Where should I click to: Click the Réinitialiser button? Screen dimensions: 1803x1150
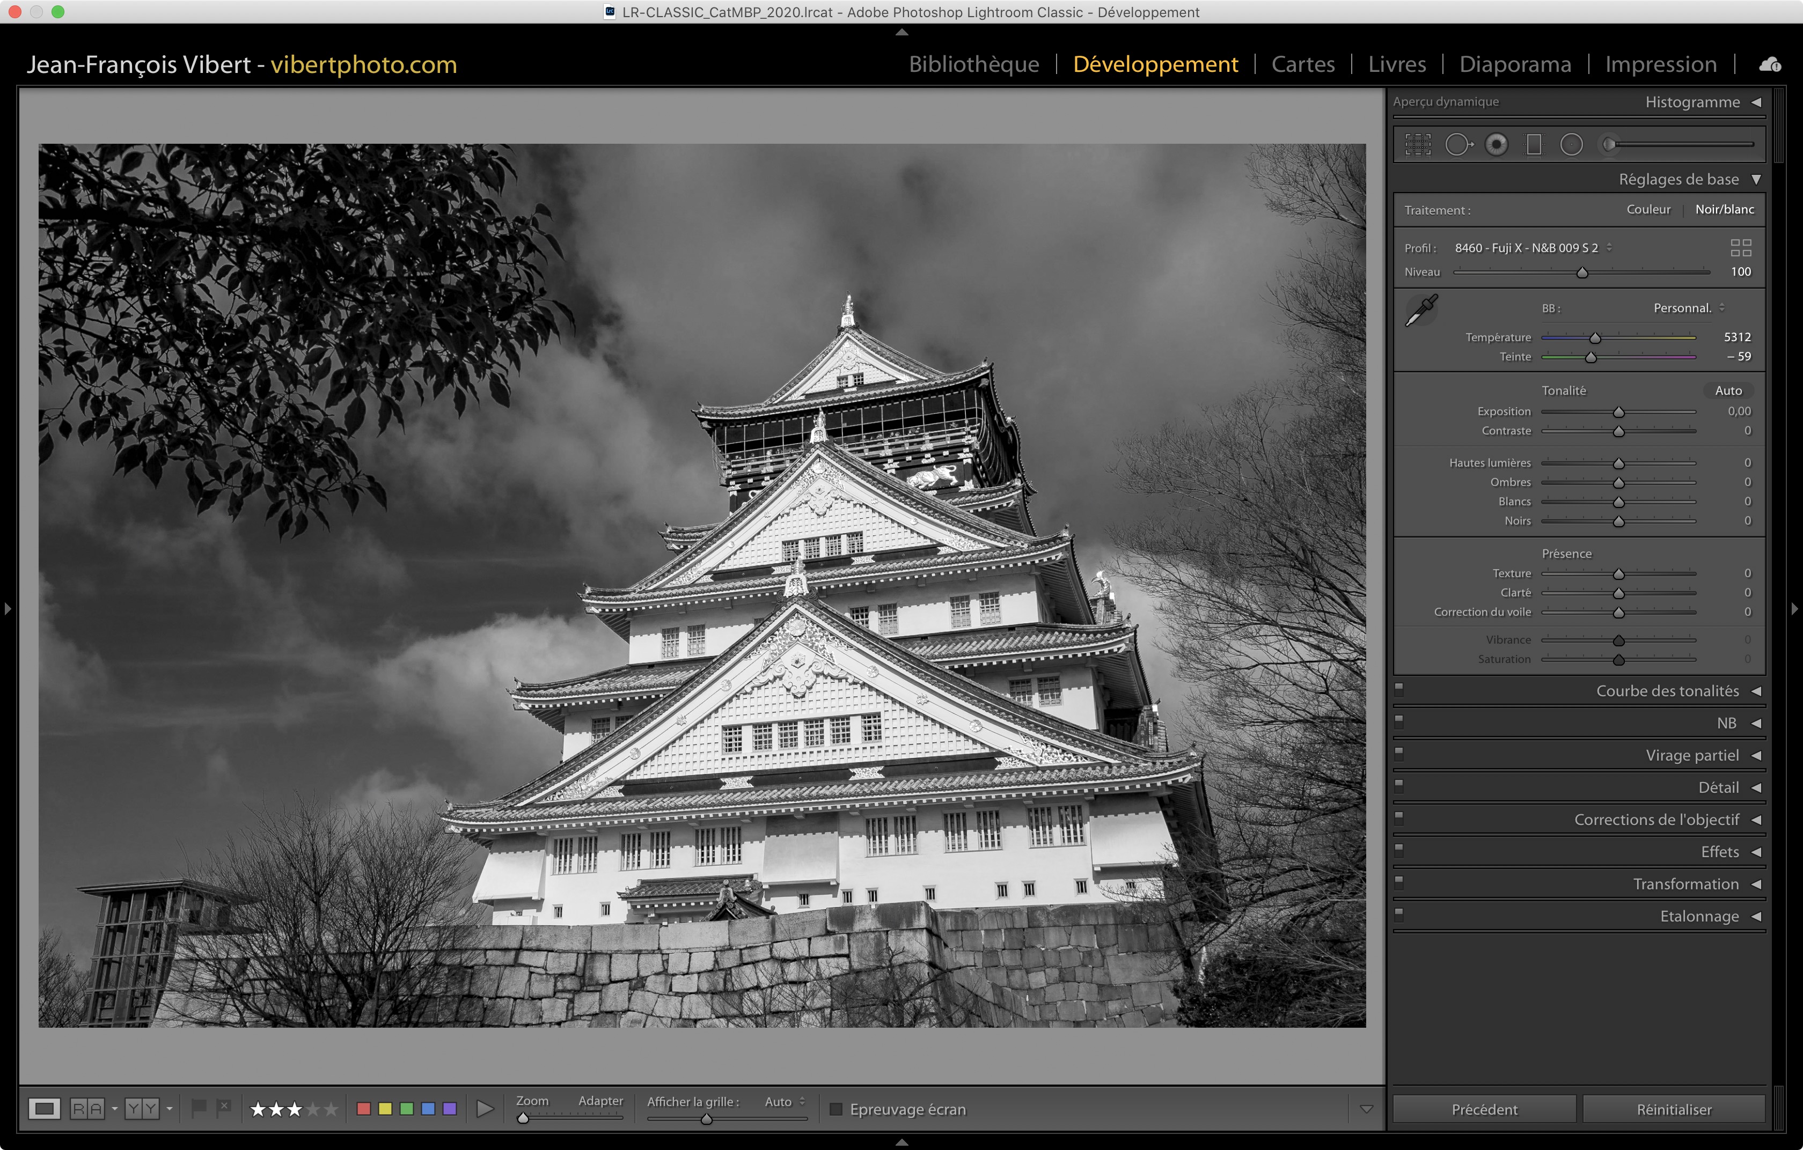click(x=1674, y=1109)
